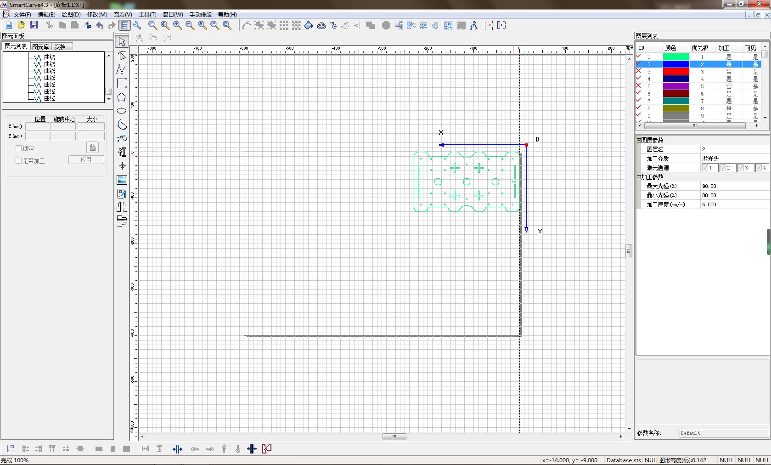This screenshot has width=771, height=465.
Task: Click the element list scroll down arrow
Action: (109, 99)
